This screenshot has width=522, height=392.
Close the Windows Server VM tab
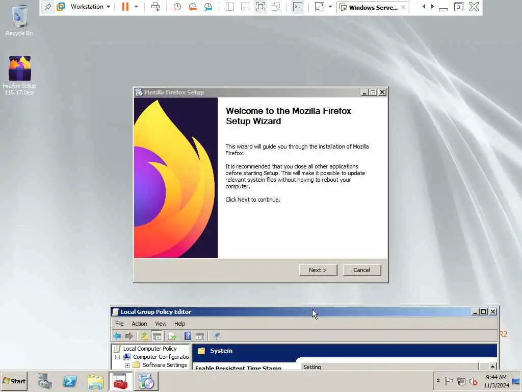tap(403, 7)
